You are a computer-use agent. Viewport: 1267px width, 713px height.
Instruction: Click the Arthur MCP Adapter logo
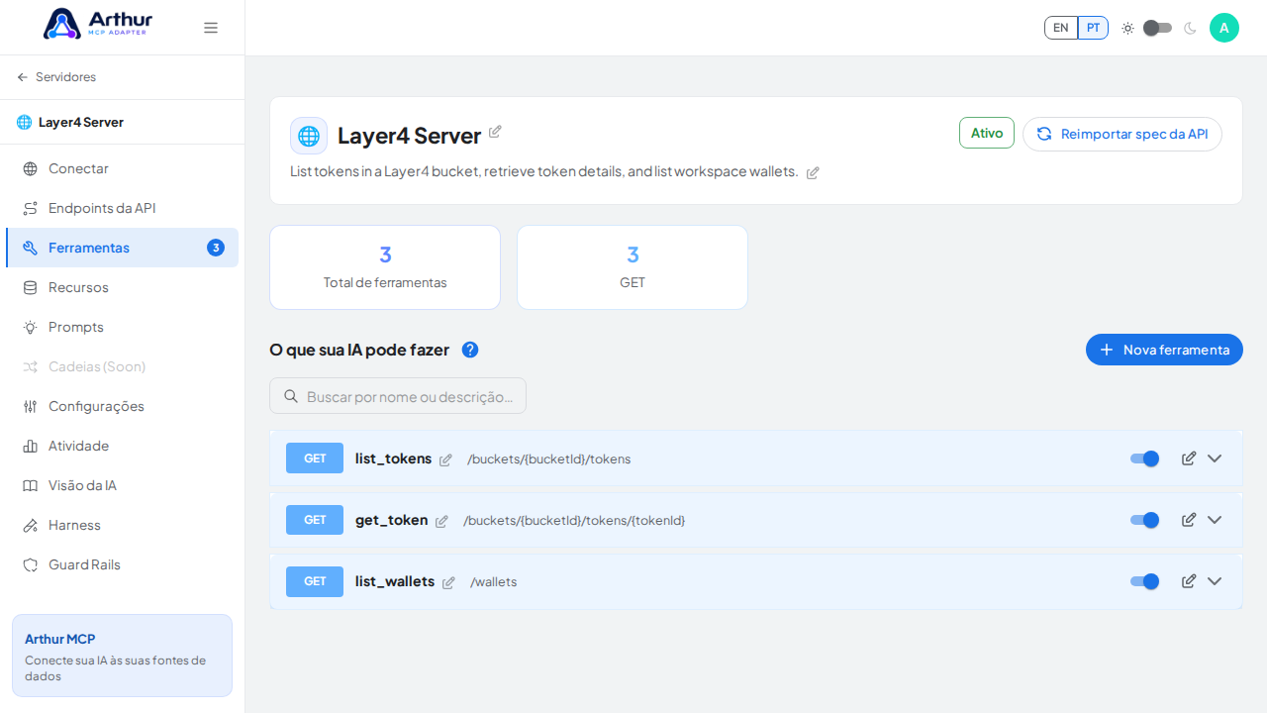pyautogui.click(x=98, y=24)
